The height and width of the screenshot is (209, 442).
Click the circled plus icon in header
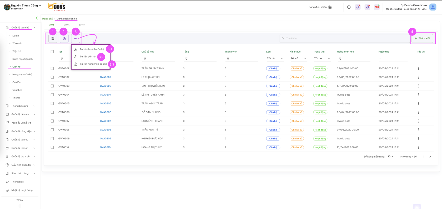[x=349, y=7]
